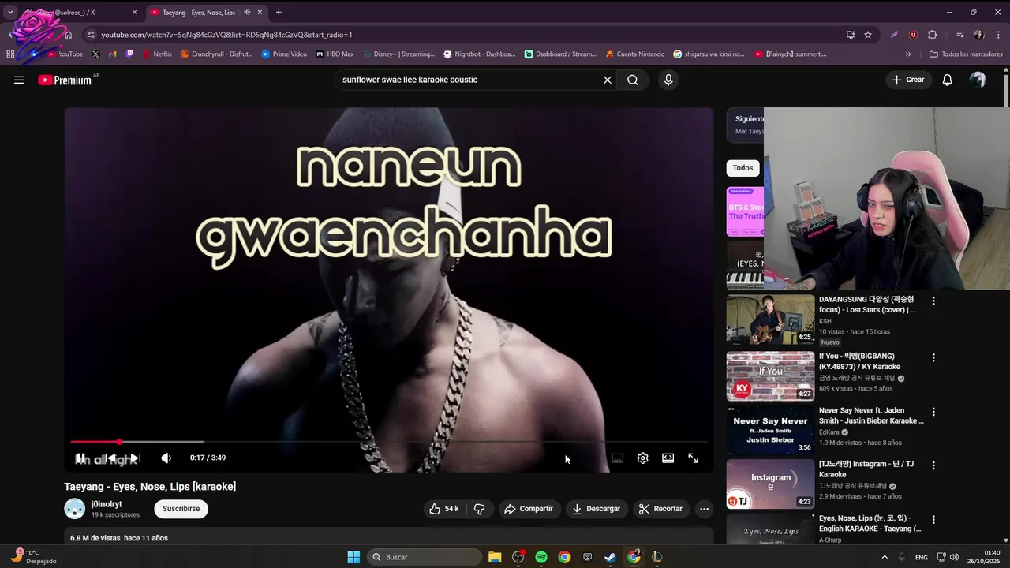Click the Windows taskbar search box
This screenshot has width=1010, height=568.
pos(425,557)
